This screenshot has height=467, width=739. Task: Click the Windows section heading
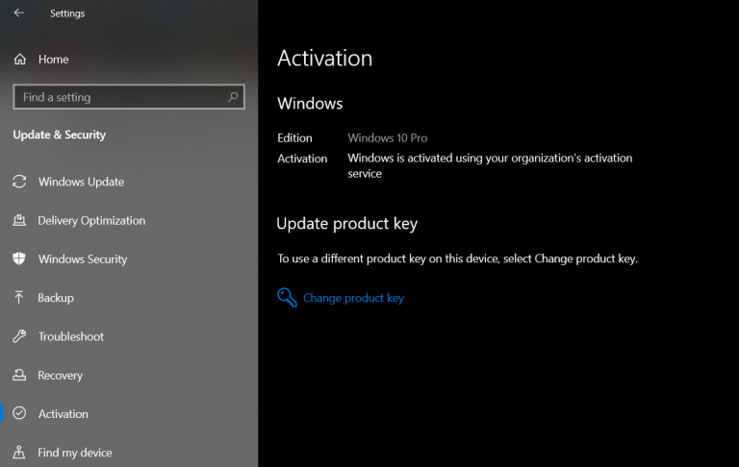pos(310,104)
